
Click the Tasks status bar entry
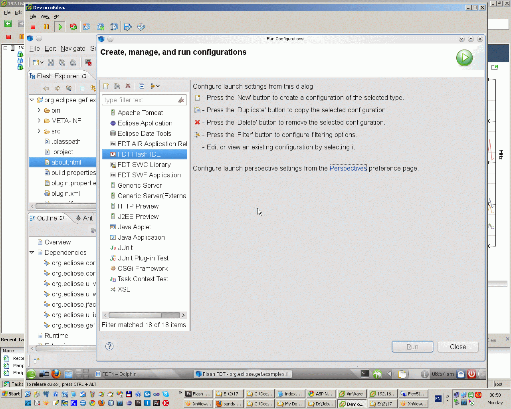[14, 384]
